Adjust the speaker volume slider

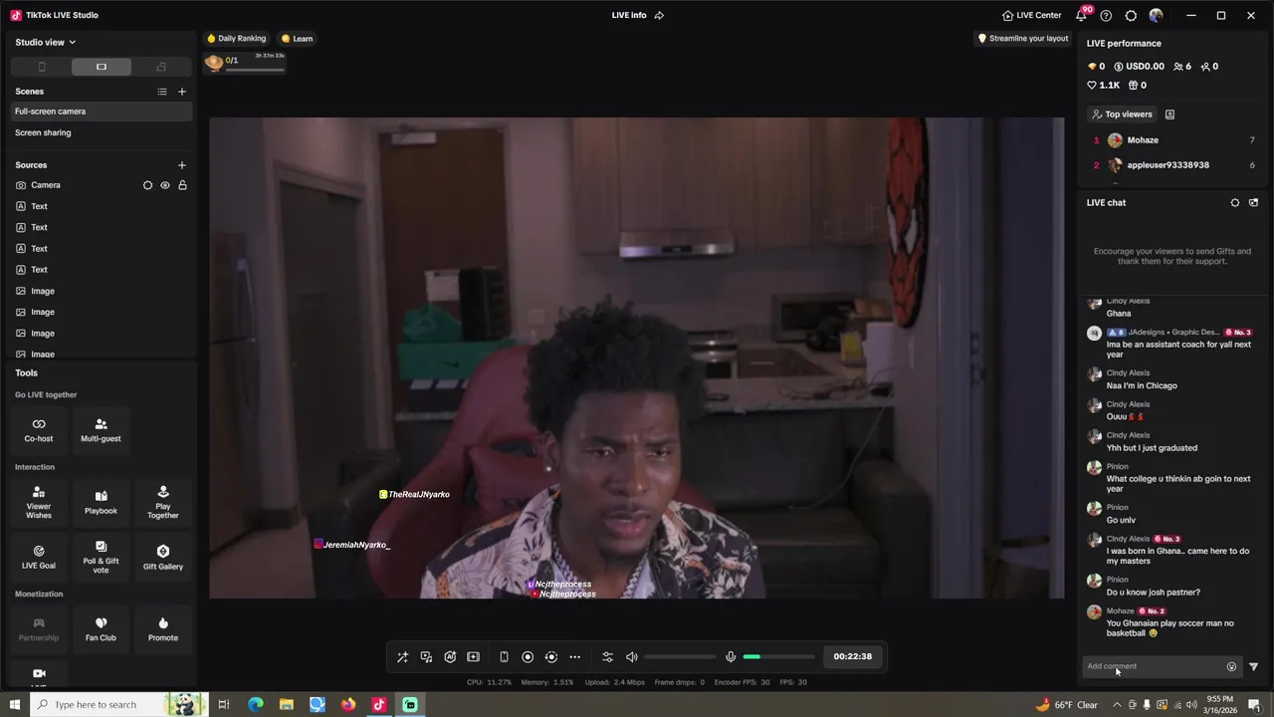coord(680,657)
